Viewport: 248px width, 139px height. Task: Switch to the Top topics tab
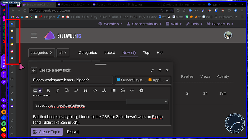(x=146, y=53)
